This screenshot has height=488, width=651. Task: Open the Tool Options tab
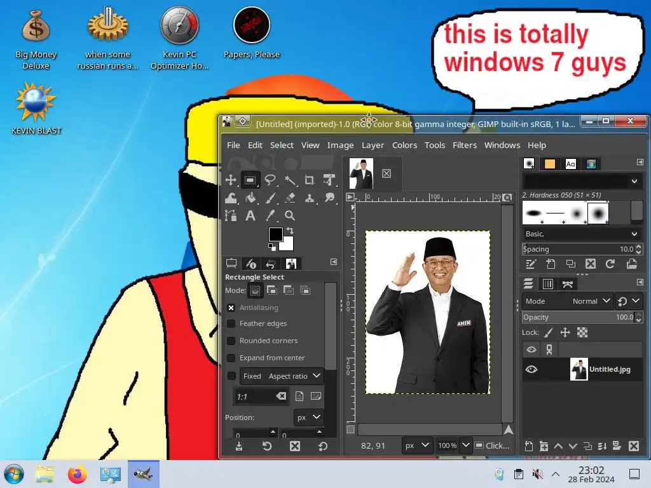[231, 264]
